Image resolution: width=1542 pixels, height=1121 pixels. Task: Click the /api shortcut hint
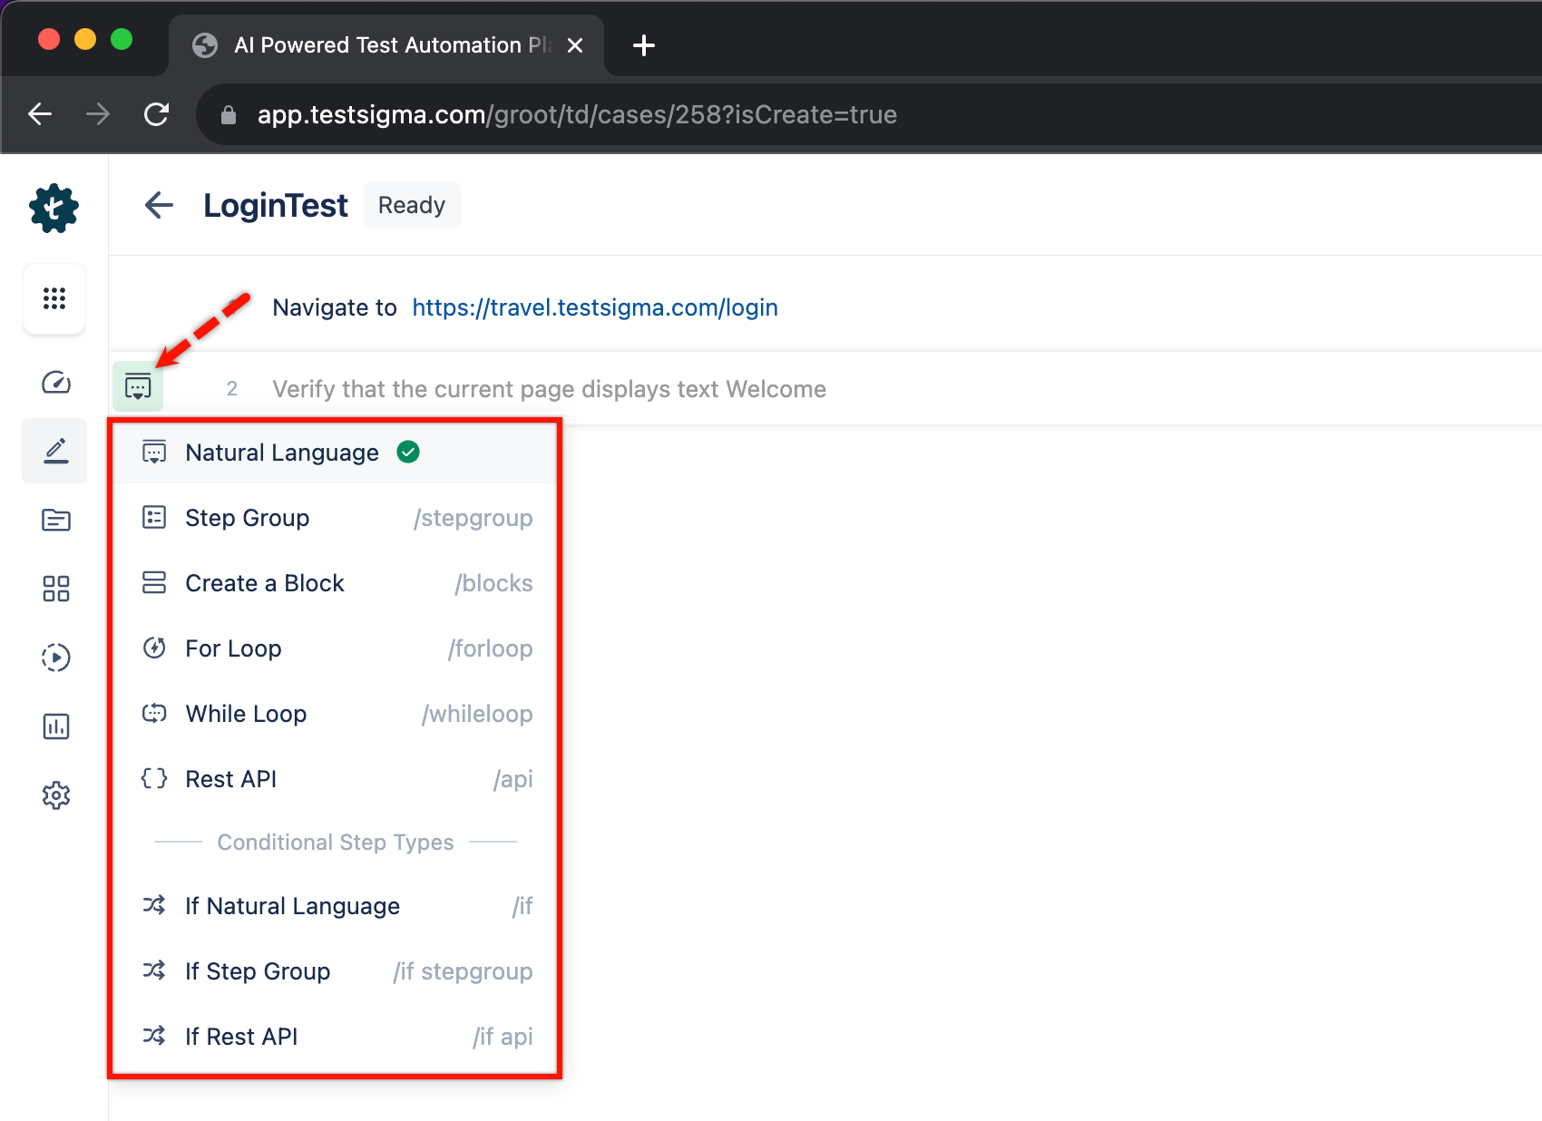point(513,779)
